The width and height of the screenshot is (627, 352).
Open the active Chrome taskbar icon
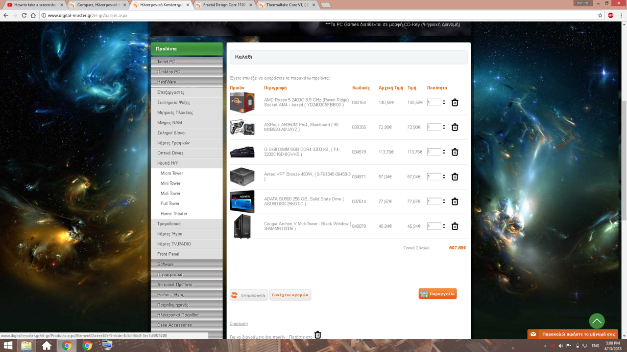coord(67,346)
